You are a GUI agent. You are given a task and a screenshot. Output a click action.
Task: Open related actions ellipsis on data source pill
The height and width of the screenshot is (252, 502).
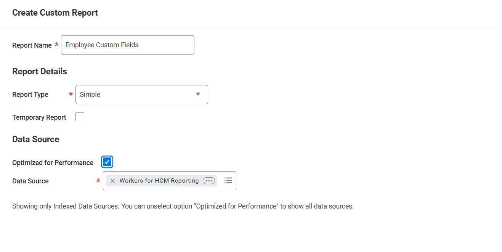(x=208, y=180)
